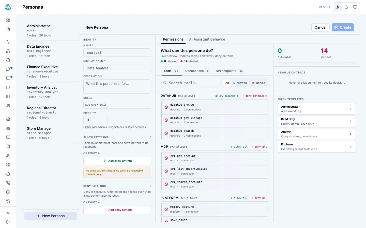
Task: Apply the Read Only quick template
Action: pos(317,121)
